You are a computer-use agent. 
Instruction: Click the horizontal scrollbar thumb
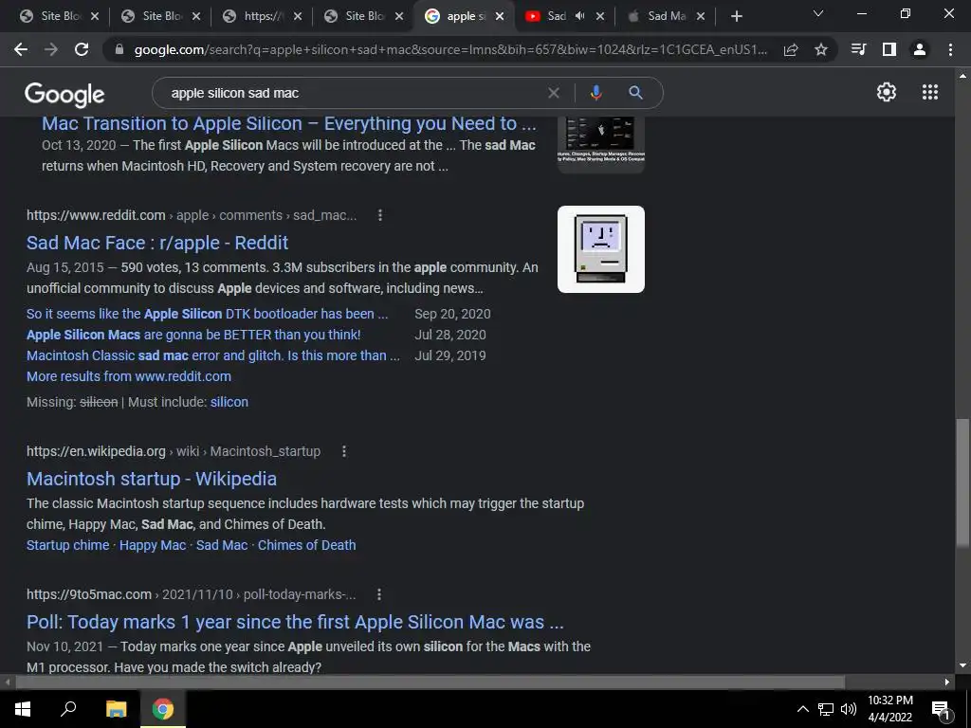(x=430, y=682)
